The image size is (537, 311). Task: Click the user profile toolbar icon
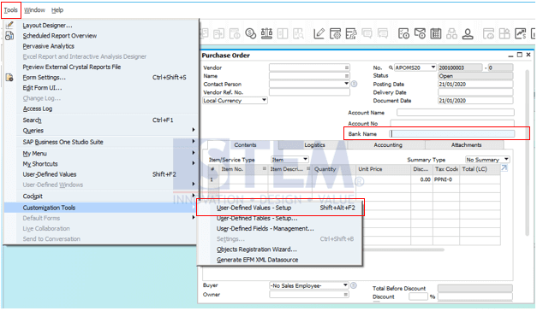468,33
